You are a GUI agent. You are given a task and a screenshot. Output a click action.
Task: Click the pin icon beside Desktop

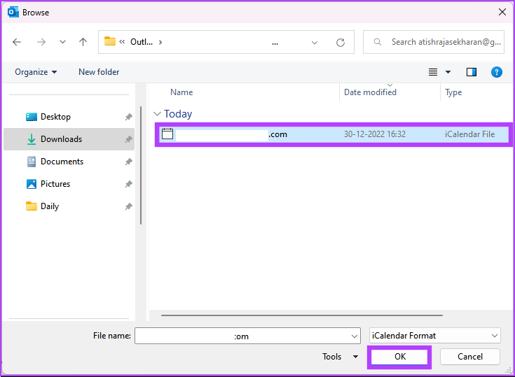128,117
